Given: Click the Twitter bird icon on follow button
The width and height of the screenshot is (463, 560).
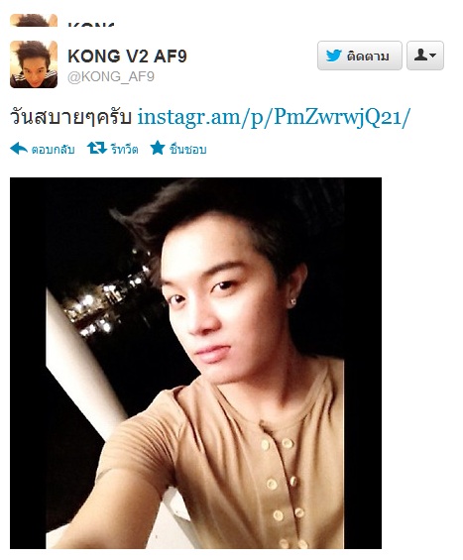Looking at the screenshot, I should coord(334,56).
